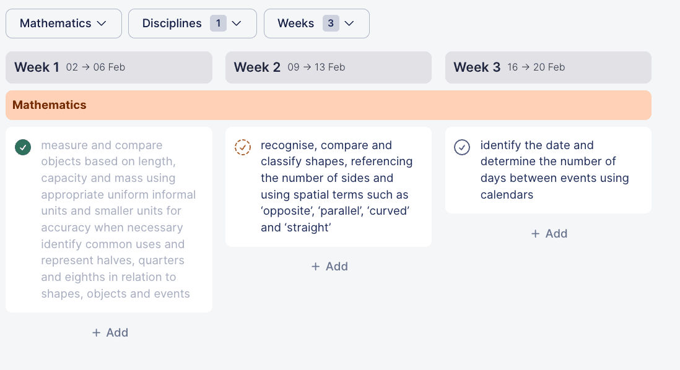Select the Week 3 column header

pyautogui.click(x=548, y=67)
